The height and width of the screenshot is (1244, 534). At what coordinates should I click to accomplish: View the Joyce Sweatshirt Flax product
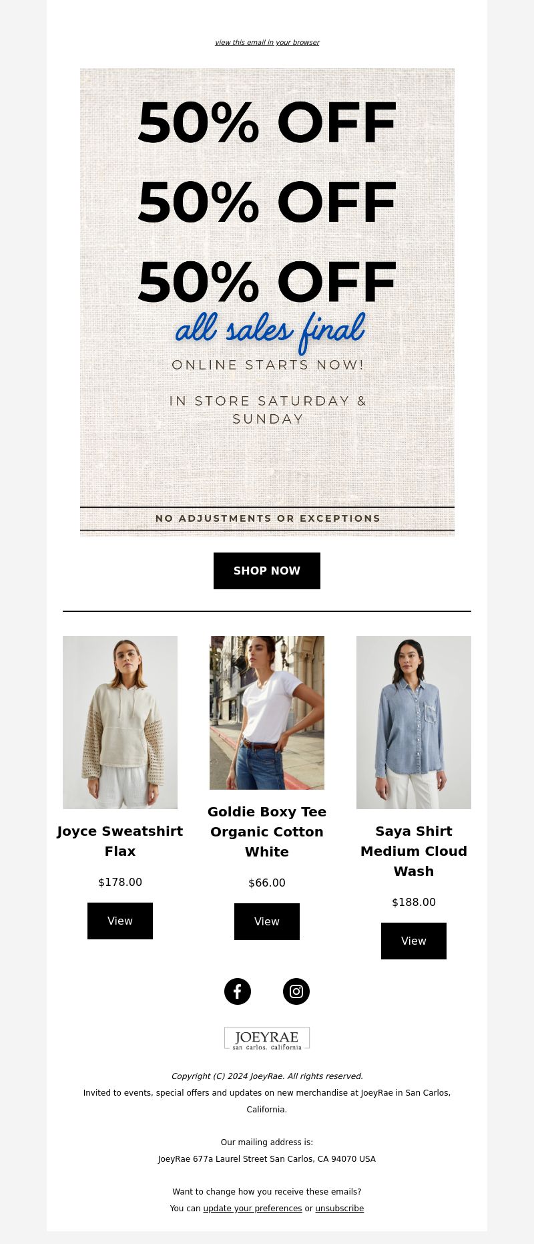pos(120,921)
